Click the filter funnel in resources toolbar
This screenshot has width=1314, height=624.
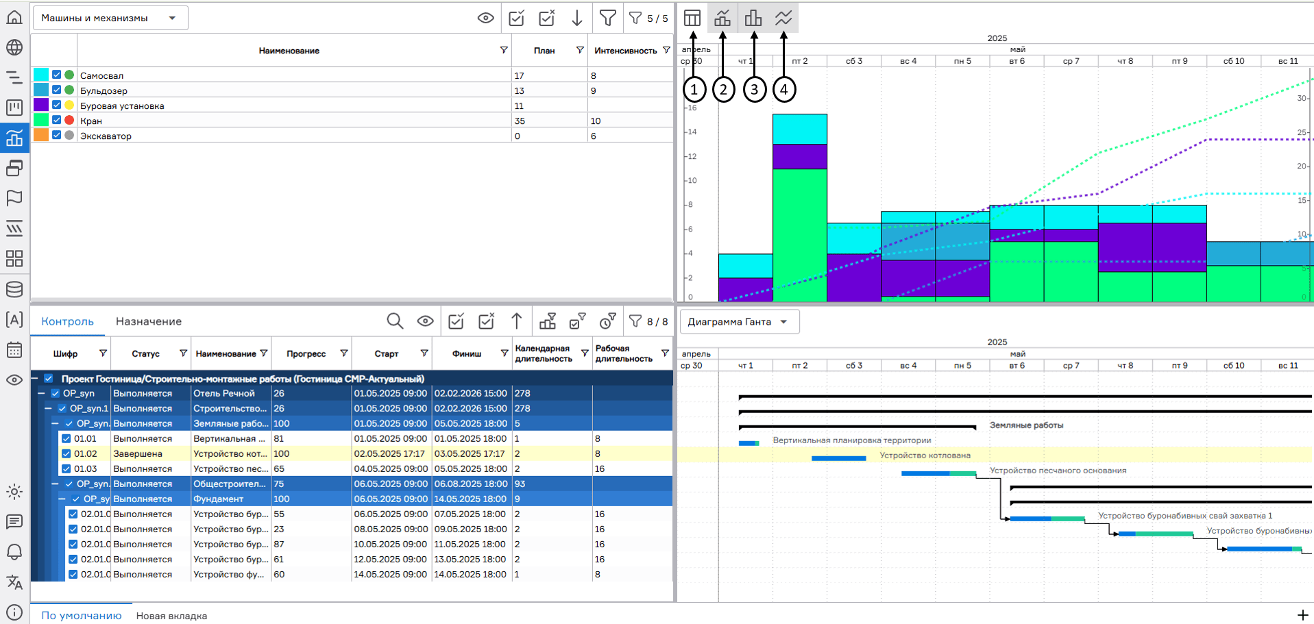pos(607,18)
